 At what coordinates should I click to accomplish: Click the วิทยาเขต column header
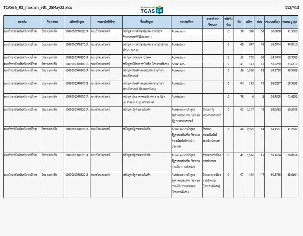pyautogui.click(x=52, y=22)
